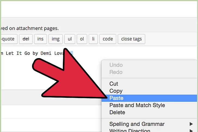Choose Redo in the context menu
198x132 pixels.
click(116, 72)
